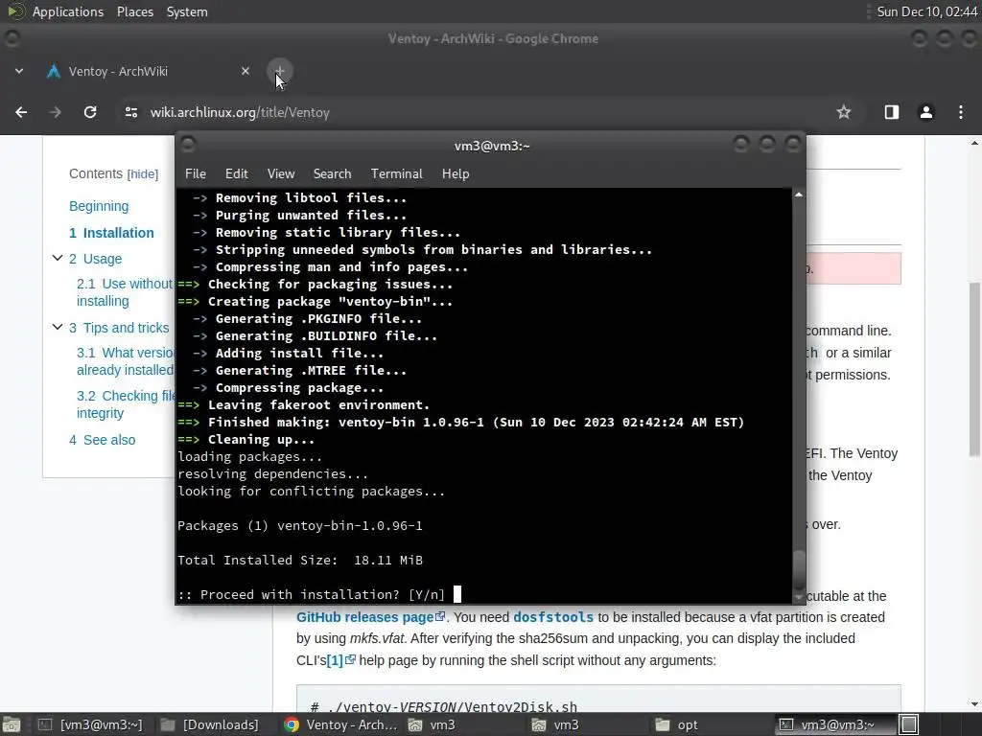Viewport: 982px width, 736px height.
Task: View site information icon
Action: click(130, 112)
